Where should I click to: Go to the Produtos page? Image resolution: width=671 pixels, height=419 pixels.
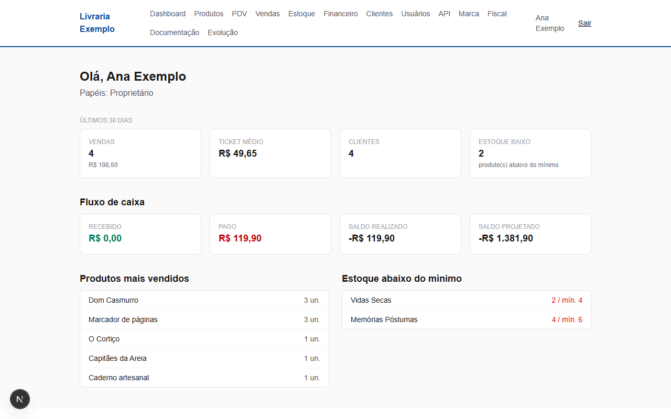[209, 14]
